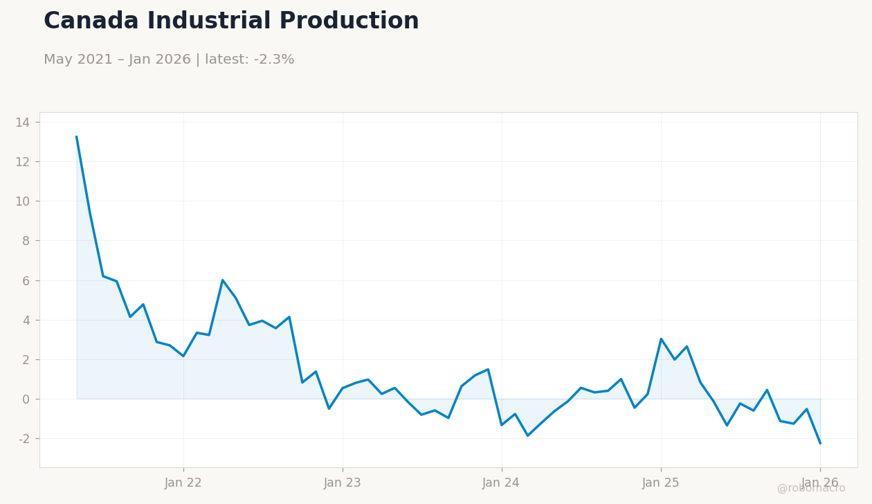Click the line peak at Jan 25
This screenshot has height=504, width=872.
click(661, 339)
